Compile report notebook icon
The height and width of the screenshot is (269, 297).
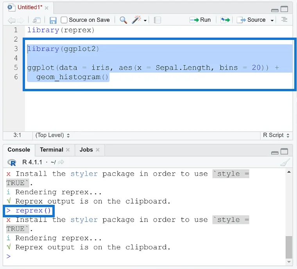(x=157, y=20)
